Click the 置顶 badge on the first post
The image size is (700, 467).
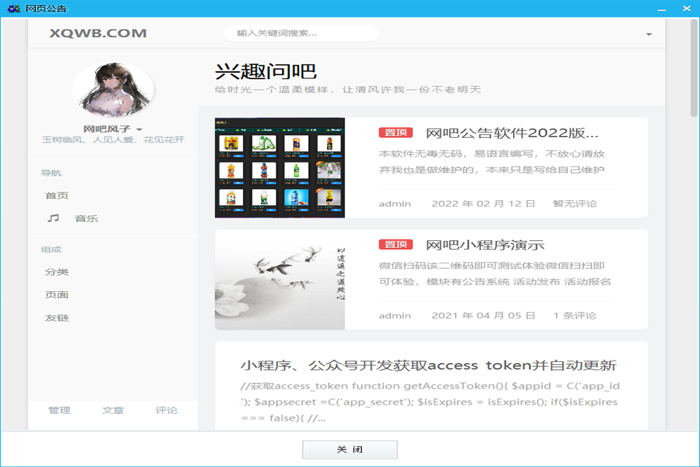click(x=396, y=131)
